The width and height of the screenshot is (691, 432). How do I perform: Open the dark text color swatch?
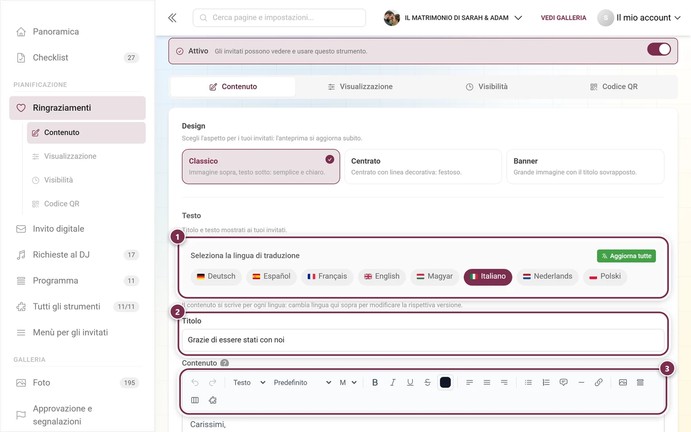click(x=445, y=383)
